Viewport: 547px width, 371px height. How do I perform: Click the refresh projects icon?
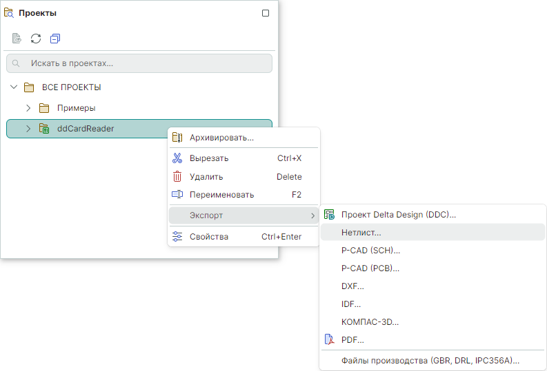click(36, 39)
